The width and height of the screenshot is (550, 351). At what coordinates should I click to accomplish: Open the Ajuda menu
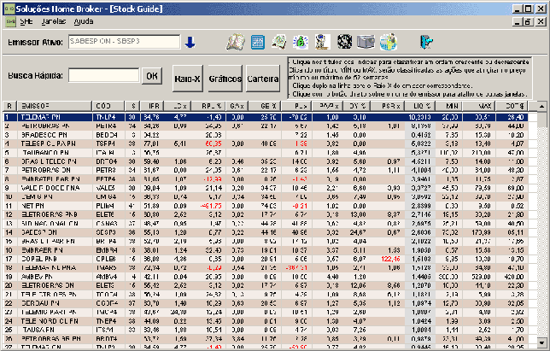coord(84,21)
